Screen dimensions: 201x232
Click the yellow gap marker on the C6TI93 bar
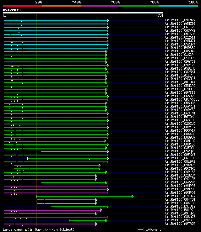(x=89, y=160)
